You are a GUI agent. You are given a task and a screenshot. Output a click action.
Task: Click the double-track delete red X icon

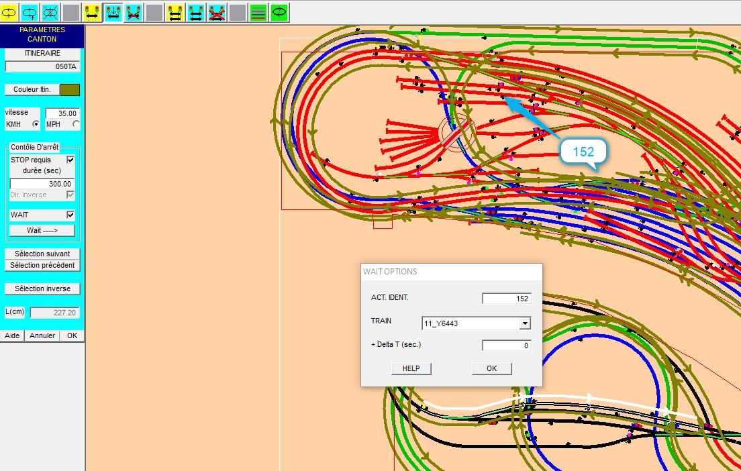click(216, 13)
